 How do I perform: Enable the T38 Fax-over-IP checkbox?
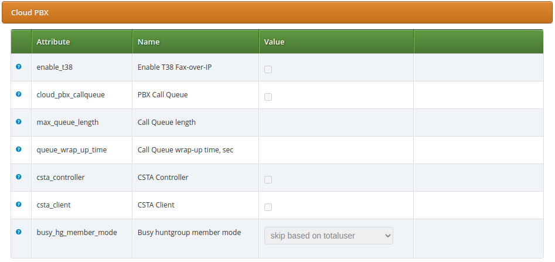tap(268, 69)
